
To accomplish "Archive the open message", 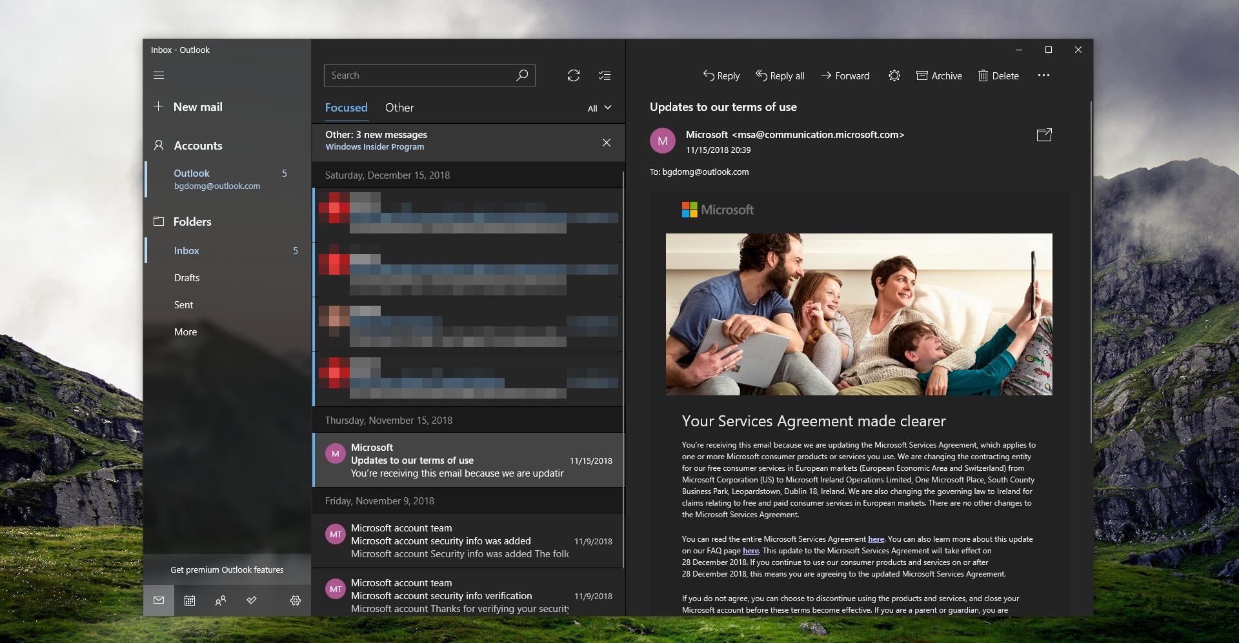I will tap(939, 75).
